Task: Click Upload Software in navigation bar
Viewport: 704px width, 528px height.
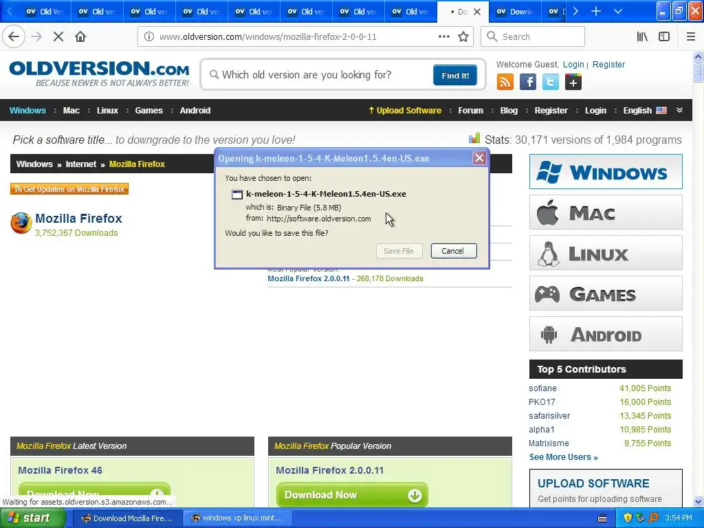Action: 405,111
